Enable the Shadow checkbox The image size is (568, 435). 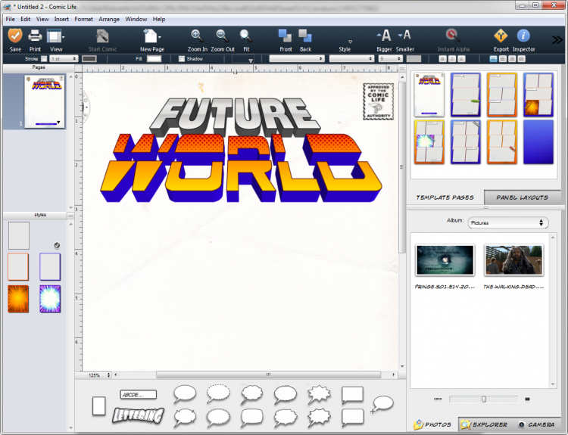pyautogui.click(x=182, y=58)
